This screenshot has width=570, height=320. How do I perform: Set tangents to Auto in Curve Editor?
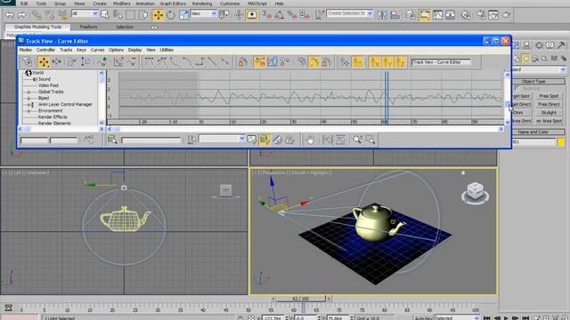149,62
